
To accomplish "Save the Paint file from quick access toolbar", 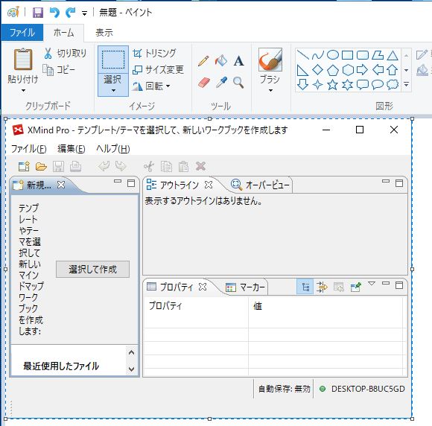I will tap(38, 13).
